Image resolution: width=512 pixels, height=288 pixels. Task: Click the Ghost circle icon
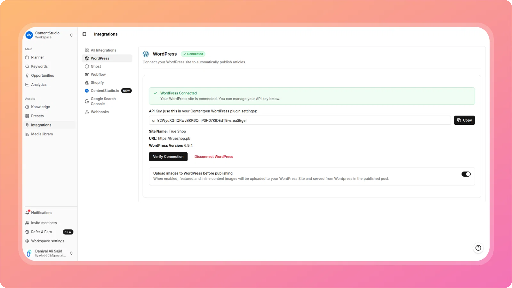coord(87,67)
